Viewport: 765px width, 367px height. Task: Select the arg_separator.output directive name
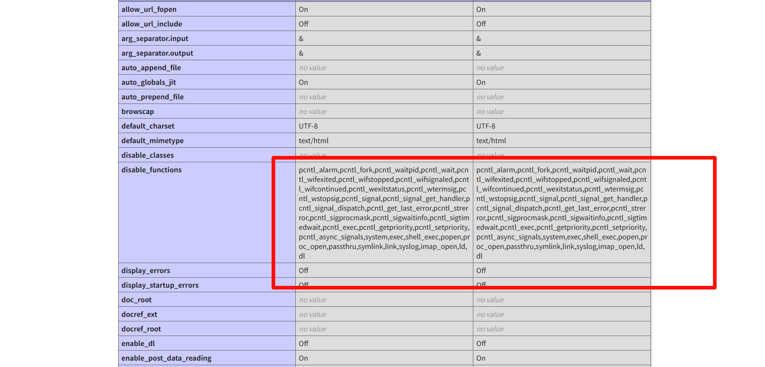click(157, 53)
